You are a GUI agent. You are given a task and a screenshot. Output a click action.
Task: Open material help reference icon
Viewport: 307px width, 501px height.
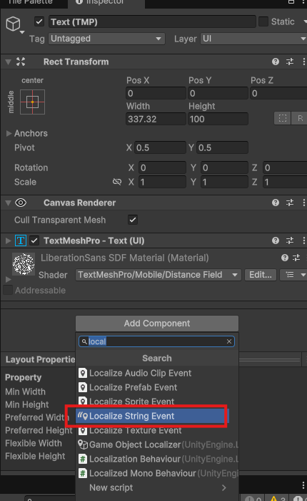pos(285,258)
